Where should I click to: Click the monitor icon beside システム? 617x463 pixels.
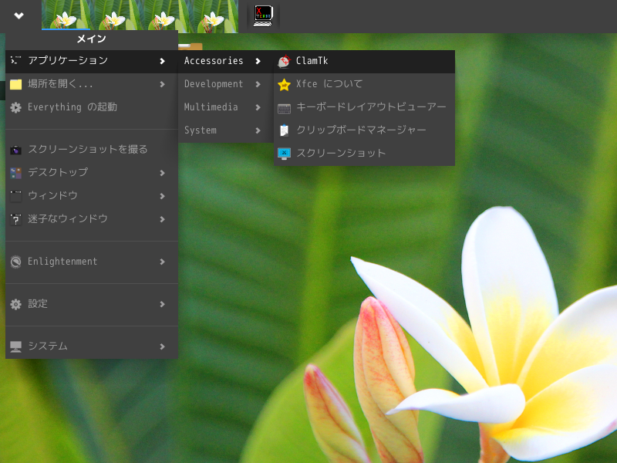click(x=15, y=346)
